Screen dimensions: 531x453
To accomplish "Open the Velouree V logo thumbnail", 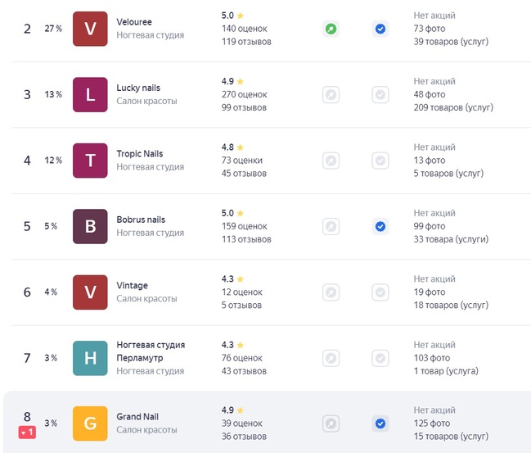I will (90, 29).
